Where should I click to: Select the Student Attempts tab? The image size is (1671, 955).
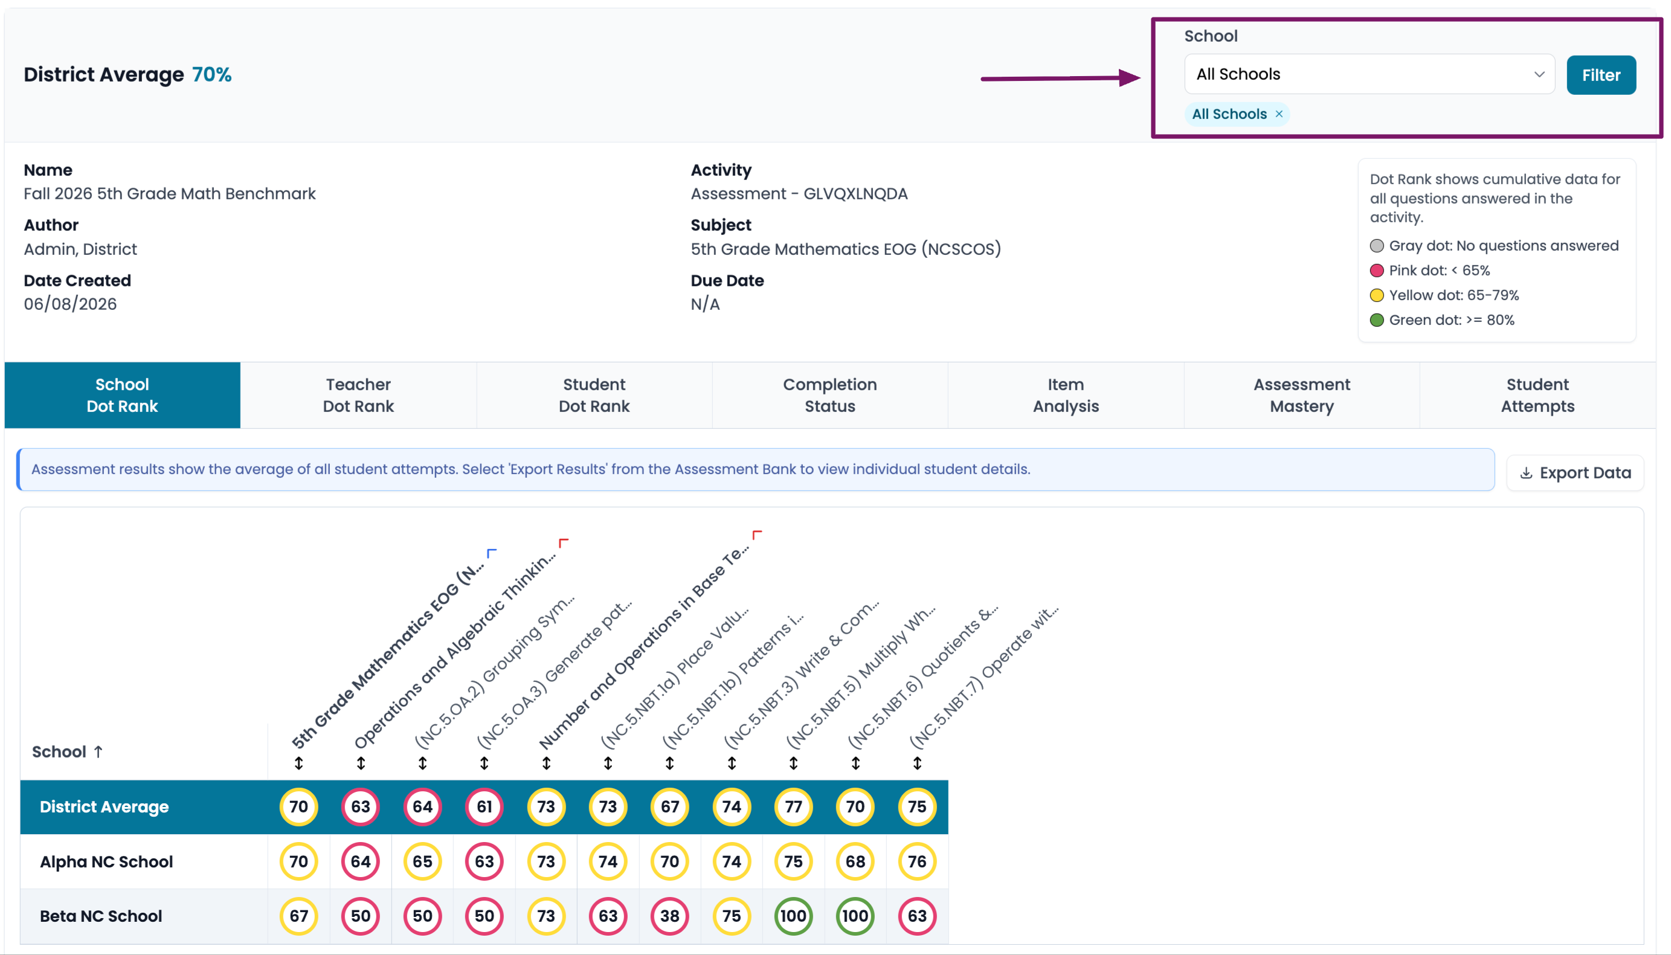click(1537, 396)
